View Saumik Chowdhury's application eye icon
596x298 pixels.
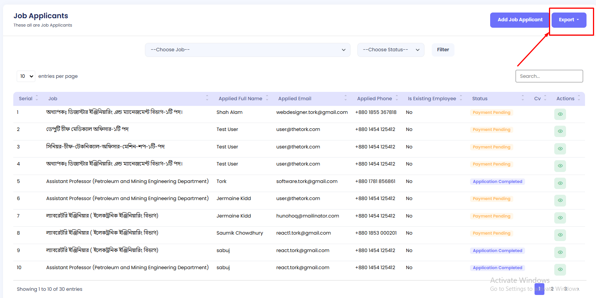[x=560, y=235]
